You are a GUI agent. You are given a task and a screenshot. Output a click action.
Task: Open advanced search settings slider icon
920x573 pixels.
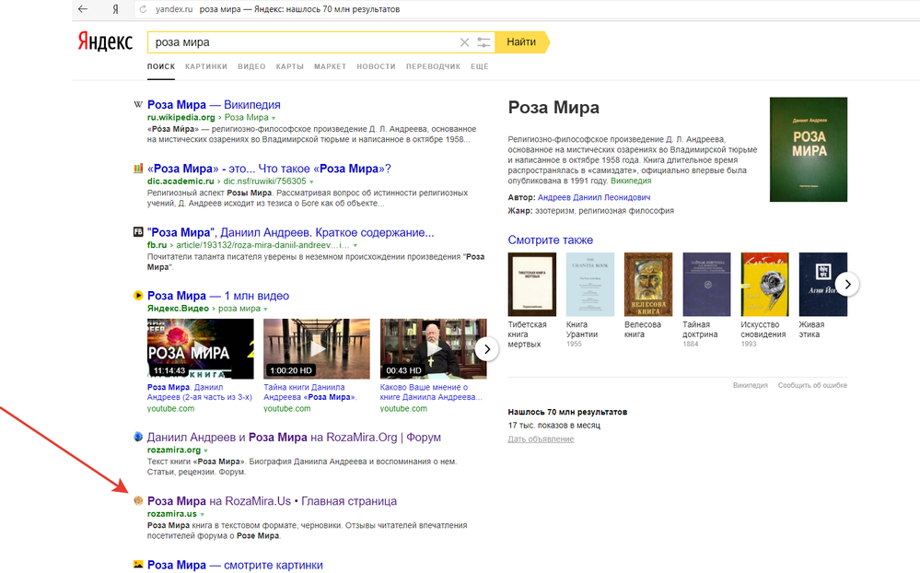tap(483, 42)
